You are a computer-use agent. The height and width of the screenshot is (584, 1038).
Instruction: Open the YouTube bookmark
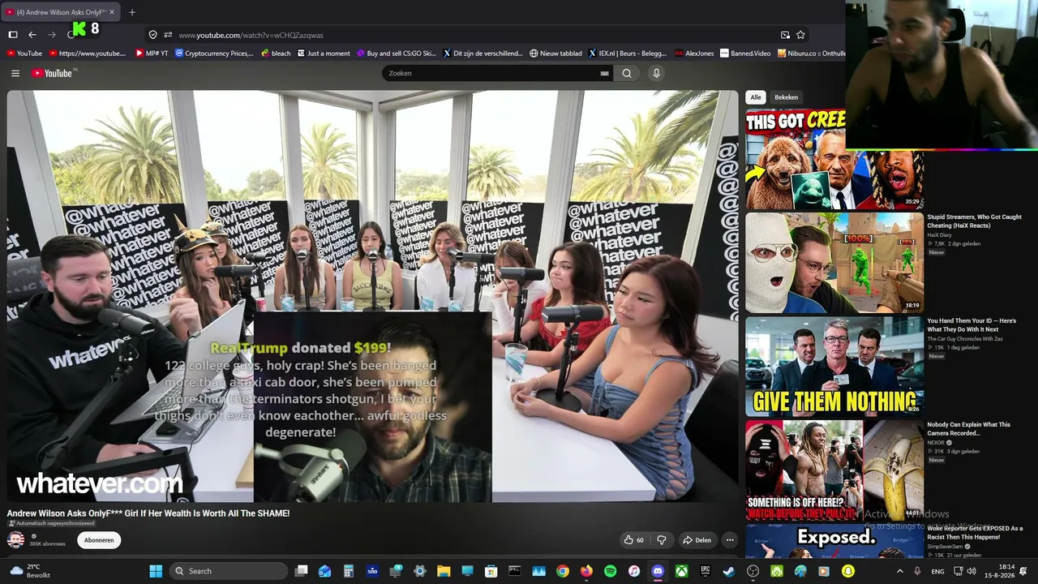24,54
